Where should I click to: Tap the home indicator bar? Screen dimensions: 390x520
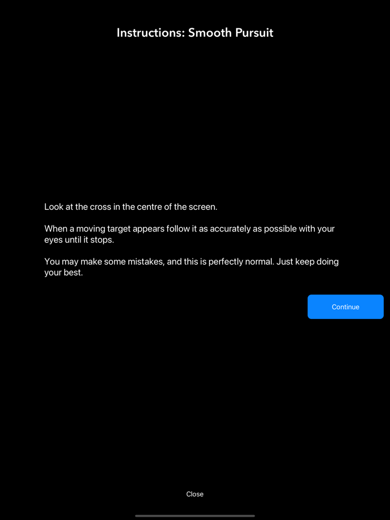tap(195, 516)
